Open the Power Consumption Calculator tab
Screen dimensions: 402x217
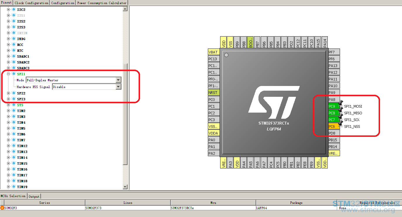click(102, 3)
